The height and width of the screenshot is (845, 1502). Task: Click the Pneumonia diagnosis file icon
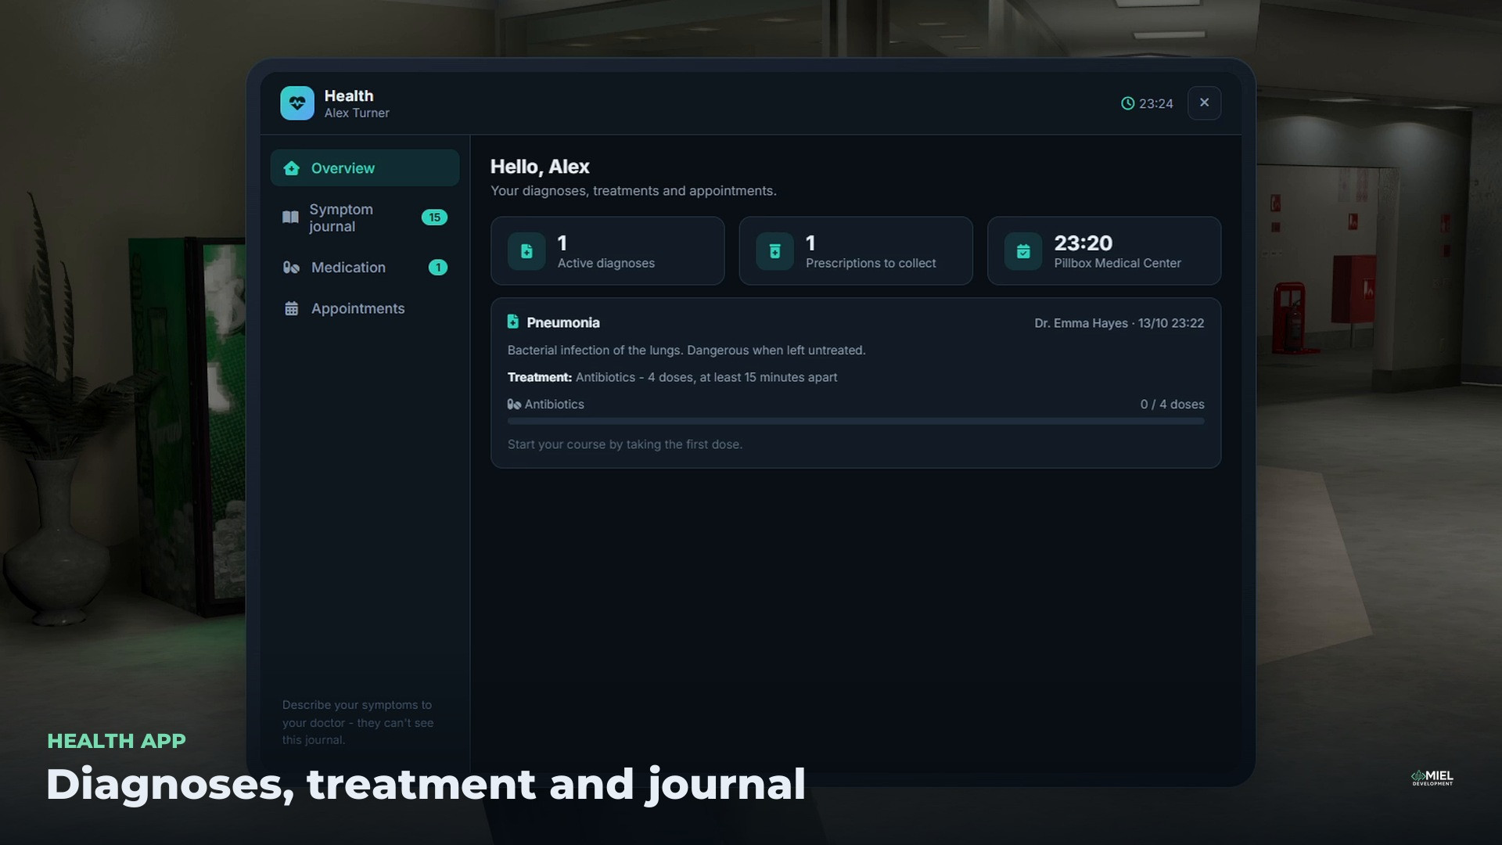pyautogui.click(x=513, y=322)
